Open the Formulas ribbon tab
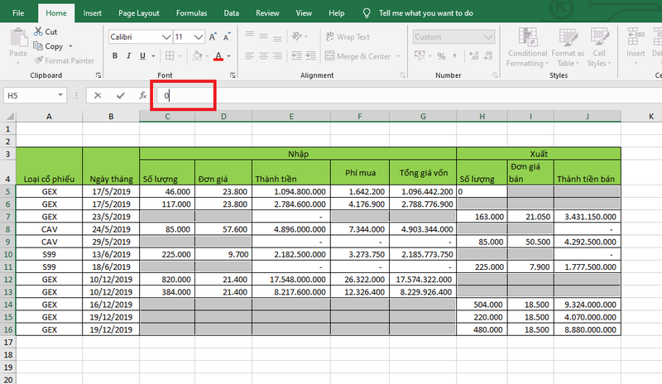This screenshot has width=662, height=384. point(191,13)
